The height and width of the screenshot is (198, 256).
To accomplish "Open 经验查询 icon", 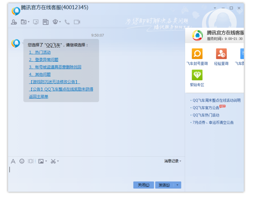I will 221,54.
